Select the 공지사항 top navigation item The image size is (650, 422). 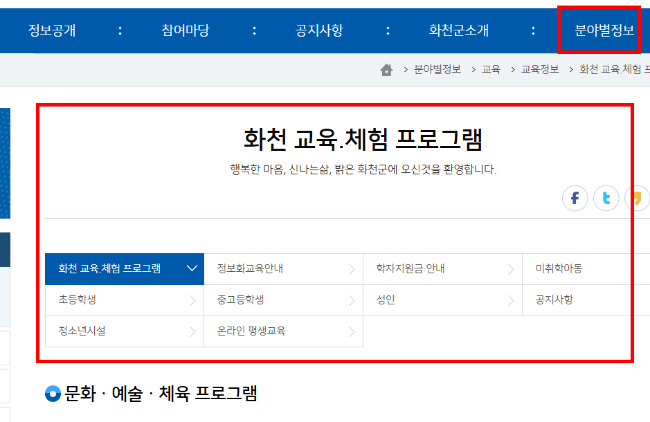[x=318, y=30]
